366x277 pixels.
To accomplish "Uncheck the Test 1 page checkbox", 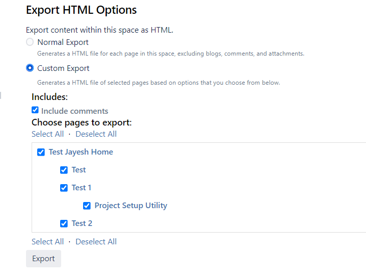I will 64,188.
